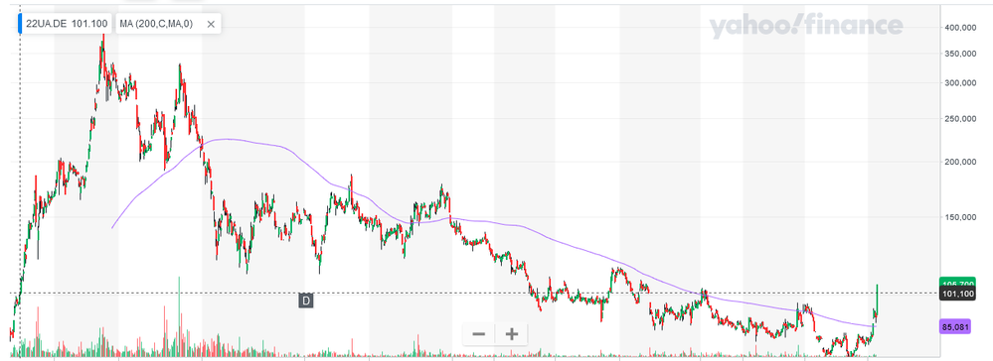Select the 22UA.DE 101.100 series label
Screen dimensions: 993x361
pyautogui.click(x=66, y=24)
